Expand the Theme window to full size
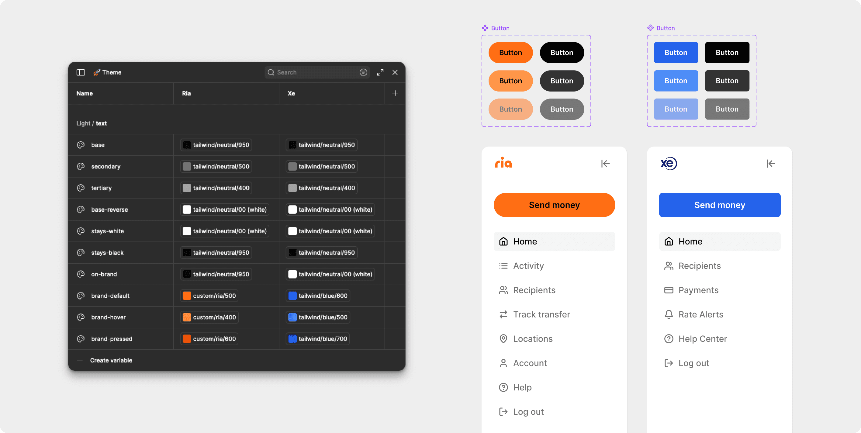Screen dimensions: 861x433 click(x=380, y=72)
